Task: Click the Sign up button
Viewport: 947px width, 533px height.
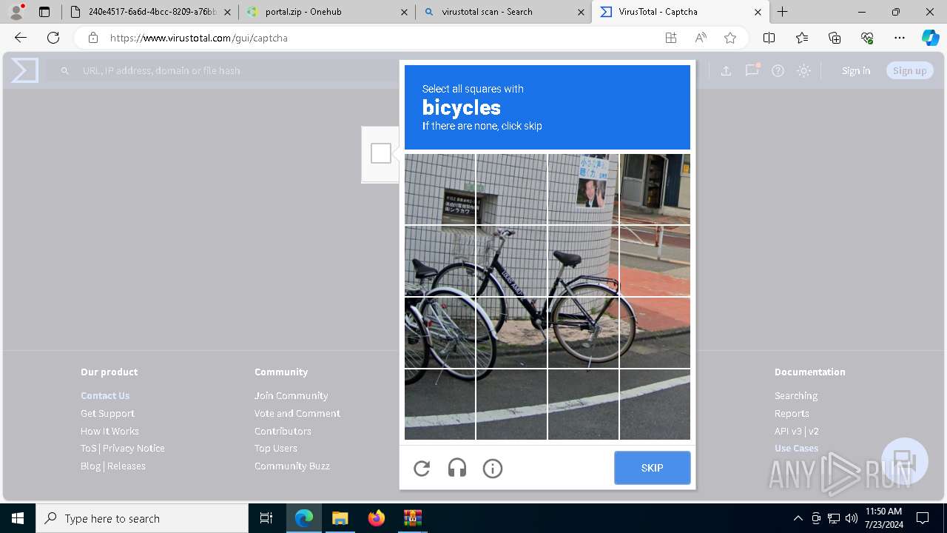Action: pyautogui.click(x=910, y=70)
